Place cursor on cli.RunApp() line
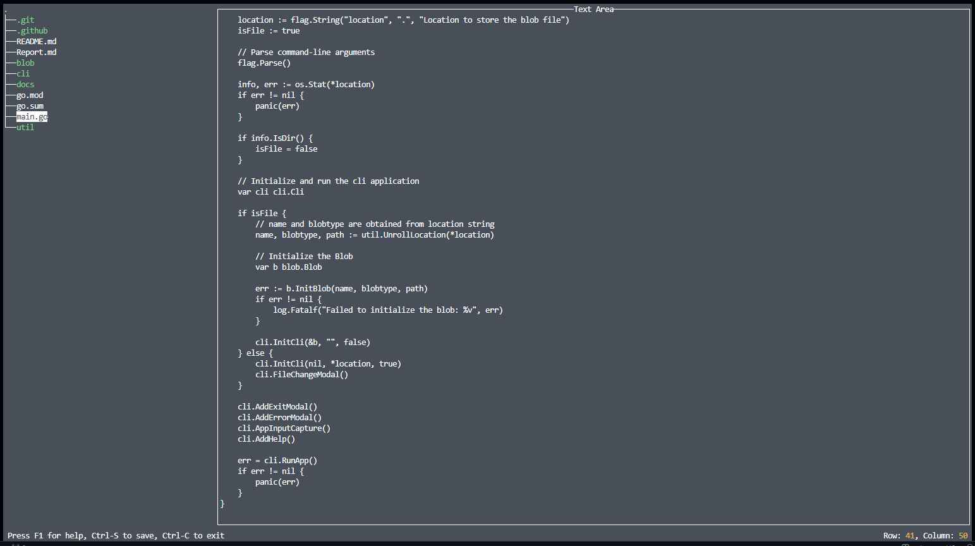Image resolution: width=975 pixels, height=546 pixels. (x=277, y=461)
